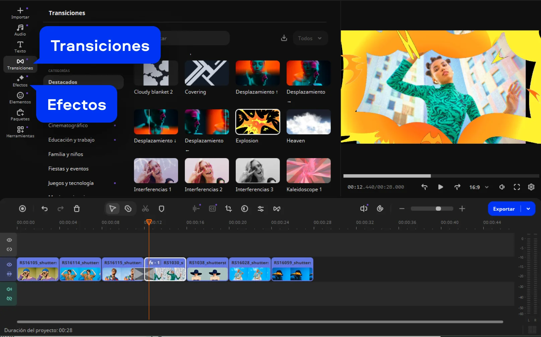Select Fiestas y eventos category
The image size is (541, 337).
click(x=68, y=168)
